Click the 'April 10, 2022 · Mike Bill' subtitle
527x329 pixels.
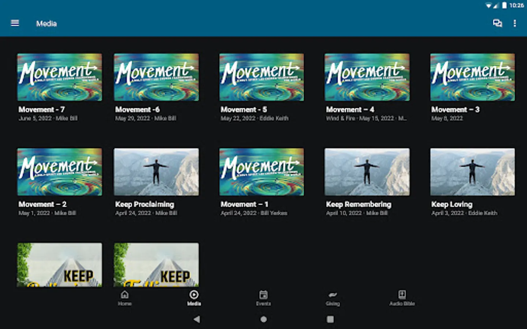pos(357,213)
